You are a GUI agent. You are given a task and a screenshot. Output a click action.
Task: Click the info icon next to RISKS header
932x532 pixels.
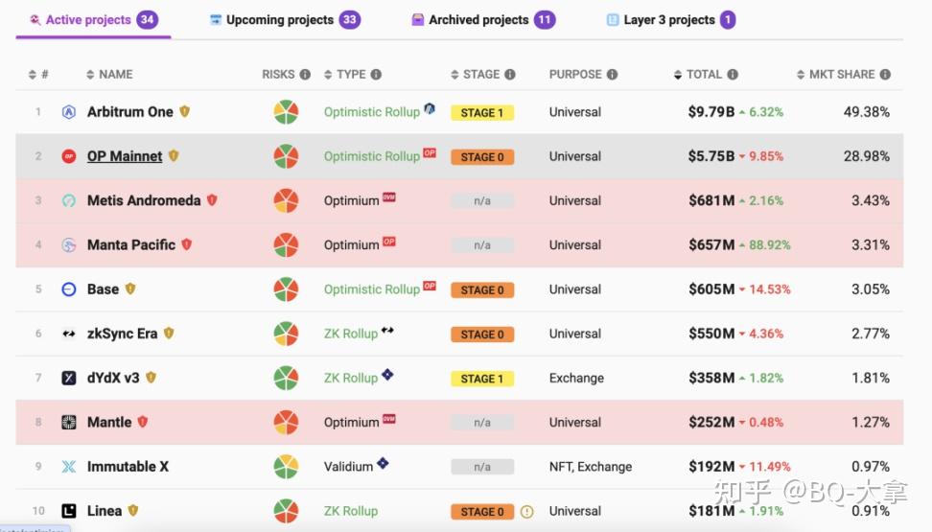point(305,75)
